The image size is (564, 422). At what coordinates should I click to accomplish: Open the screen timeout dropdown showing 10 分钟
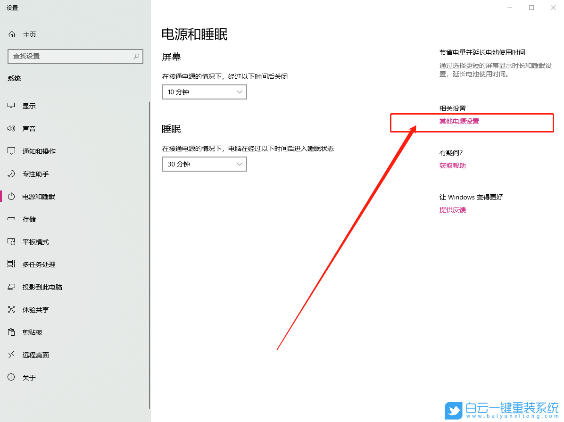point(204,92)
